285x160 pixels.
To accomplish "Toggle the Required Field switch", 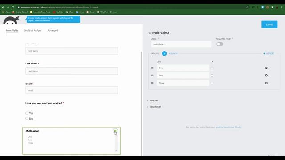I will pyautogui.click(x=220, y=44).
